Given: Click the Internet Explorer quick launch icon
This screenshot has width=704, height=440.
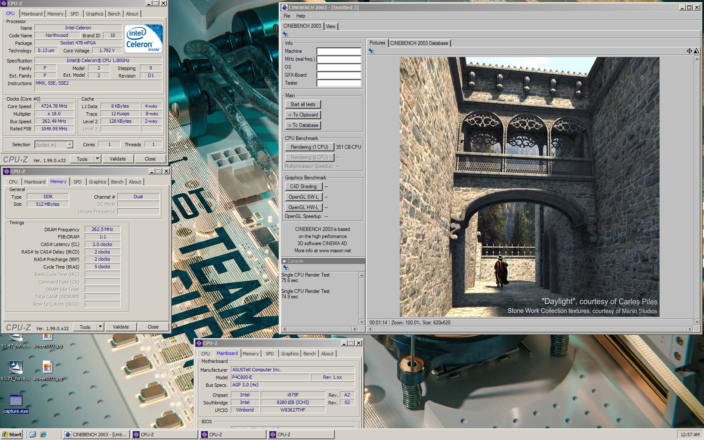Looking at the screenshot, I should pos(43,435).
